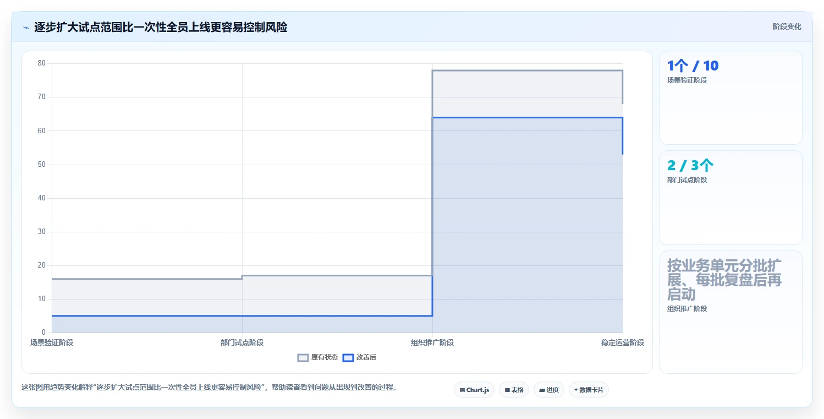Click the 2 / 3个 value text

tap(690, 166)
